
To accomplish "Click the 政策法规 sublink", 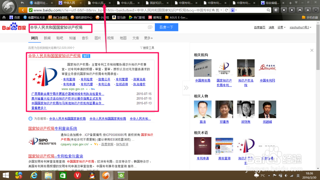I will (x=139, y=79).
